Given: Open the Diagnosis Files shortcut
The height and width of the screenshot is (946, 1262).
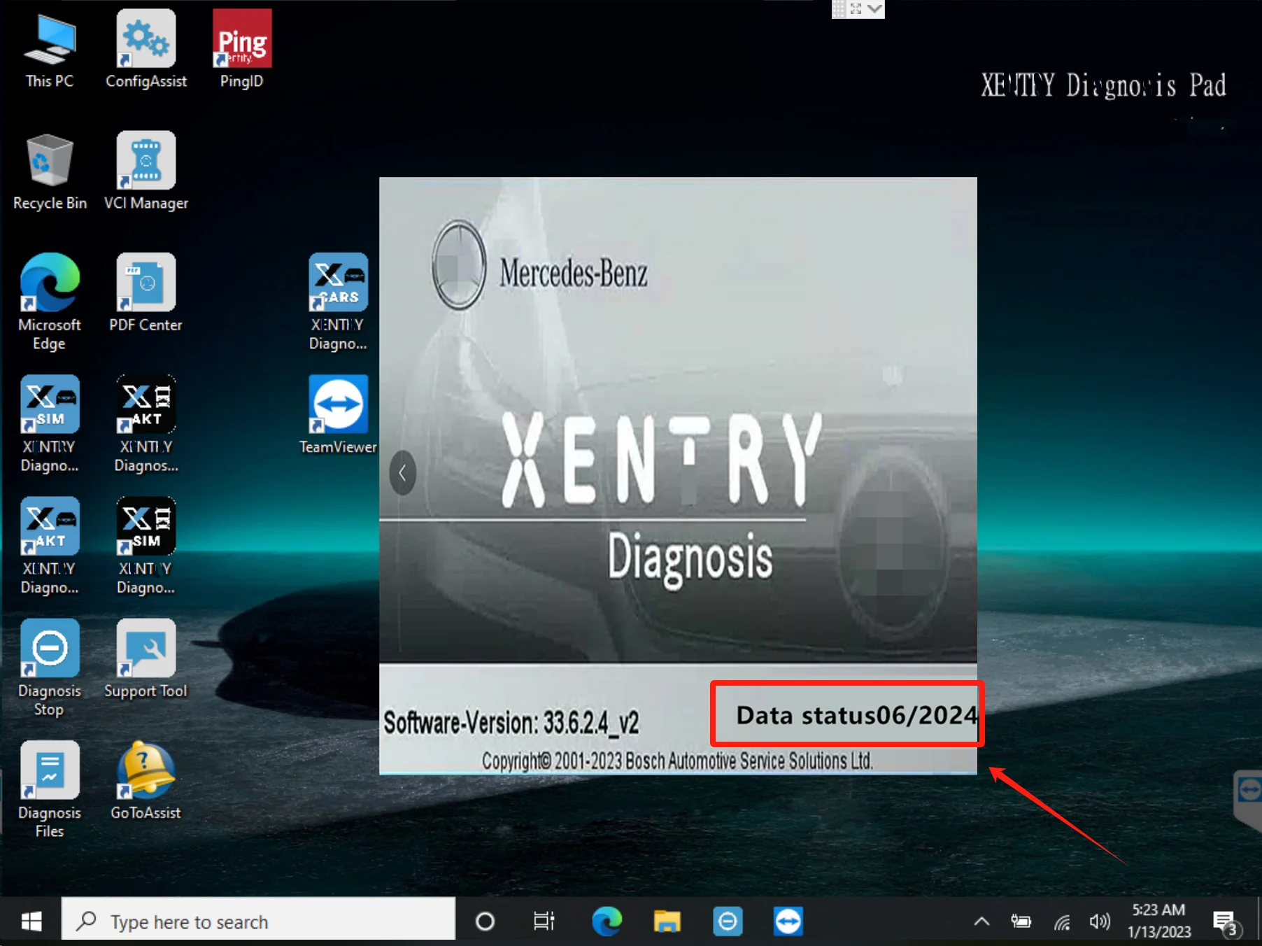Looking at the screenshot, I should coord(50,789).
